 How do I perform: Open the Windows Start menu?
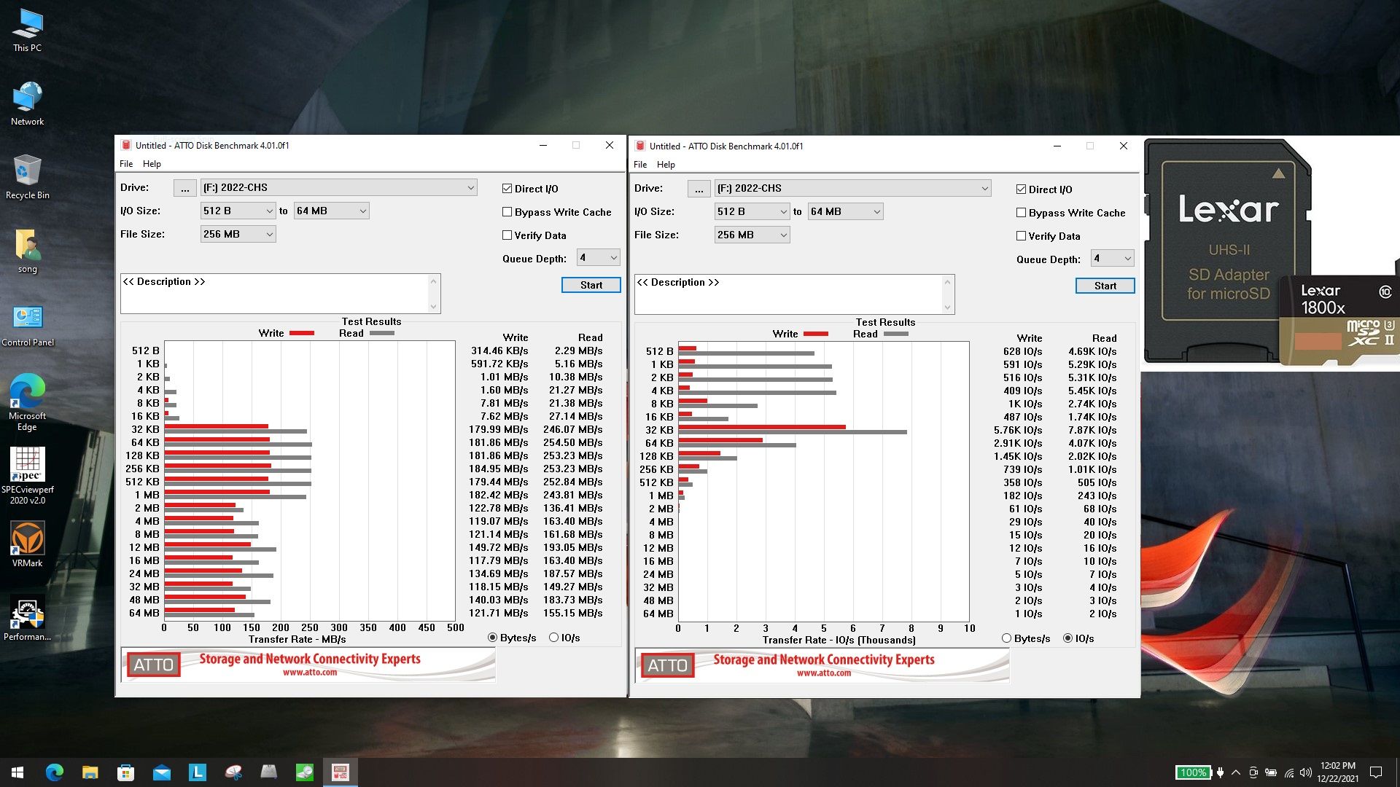point(17,772)
